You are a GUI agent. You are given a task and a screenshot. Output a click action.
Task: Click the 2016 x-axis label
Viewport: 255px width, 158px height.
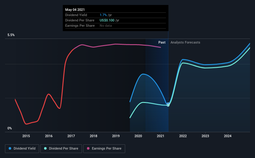click(49, 136)
